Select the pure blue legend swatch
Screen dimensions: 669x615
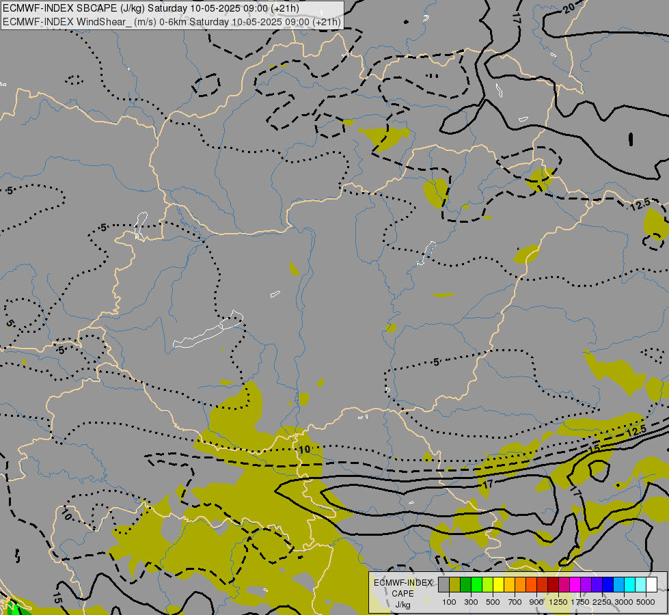pos(608,584)
